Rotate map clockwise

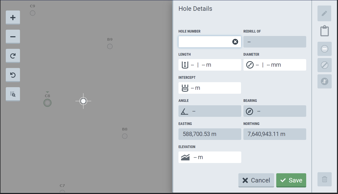(13, 56)
